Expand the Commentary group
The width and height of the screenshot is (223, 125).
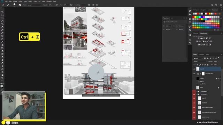click(x=197, y=91)
